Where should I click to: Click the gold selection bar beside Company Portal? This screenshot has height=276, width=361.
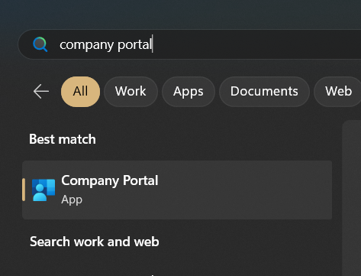click(24, 190)
